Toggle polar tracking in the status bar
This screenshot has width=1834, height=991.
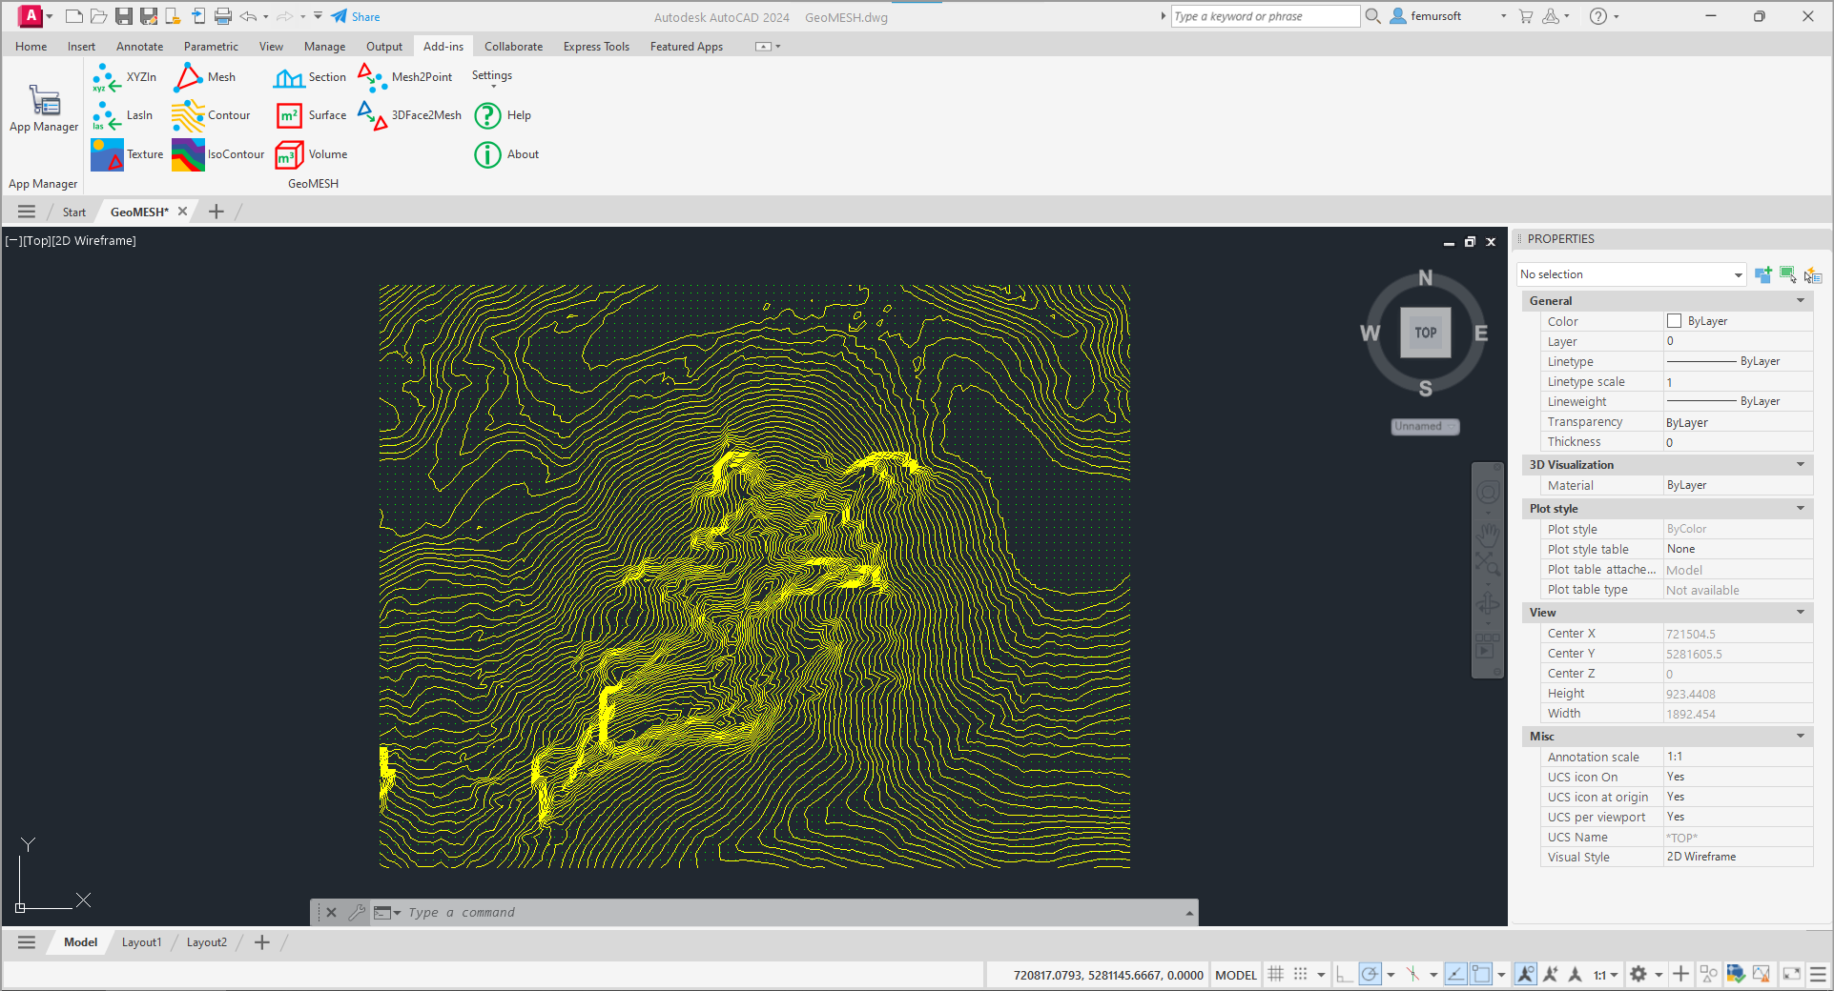click(x=1370, y=974)
